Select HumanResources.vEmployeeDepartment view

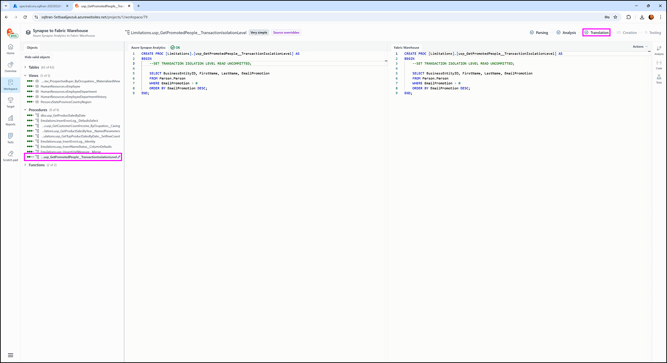pos(69,92)
